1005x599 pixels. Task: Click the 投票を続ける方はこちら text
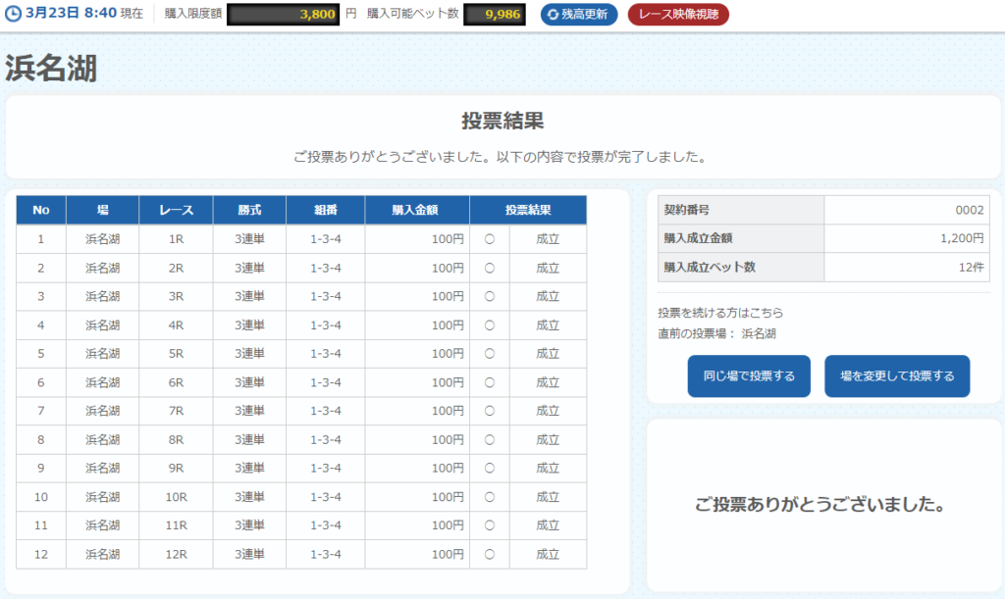click(x=720, y=313)
